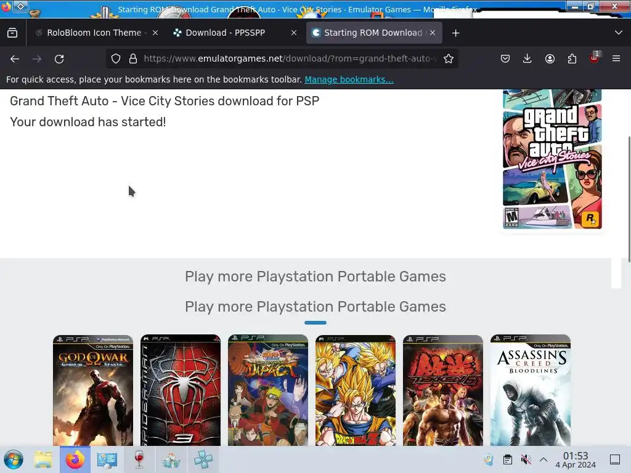This screenshot has height=473, width=631.
Task: Click the show desktop button
Action: click(x=615, y=459)
